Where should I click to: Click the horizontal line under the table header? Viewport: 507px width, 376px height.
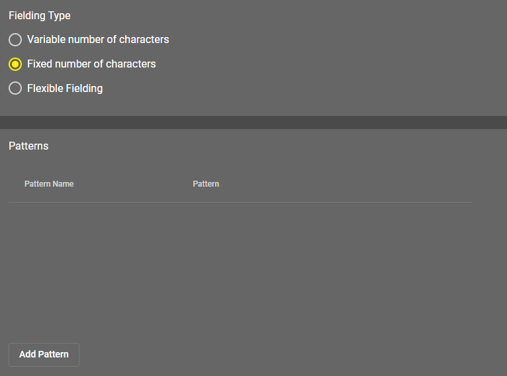coord(240,202)
